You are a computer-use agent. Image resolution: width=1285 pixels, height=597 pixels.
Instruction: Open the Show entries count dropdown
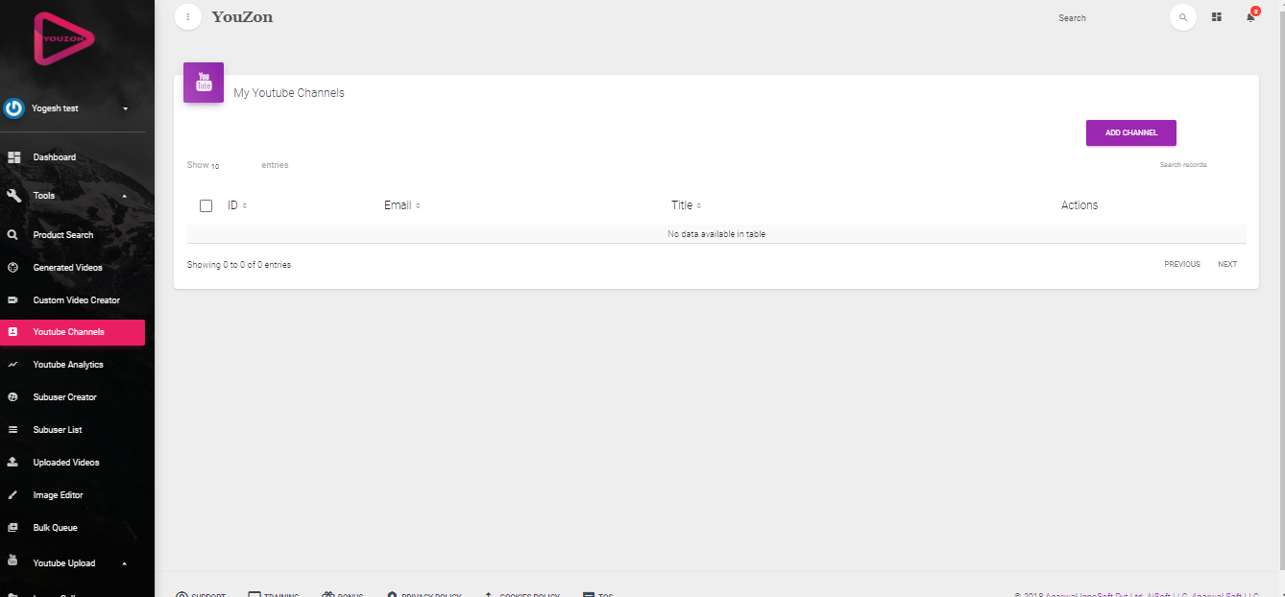(x=234, y=166)
